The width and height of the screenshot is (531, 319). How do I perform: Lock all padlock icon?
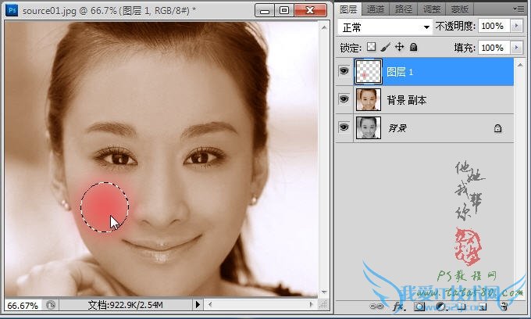pos(413,47)
